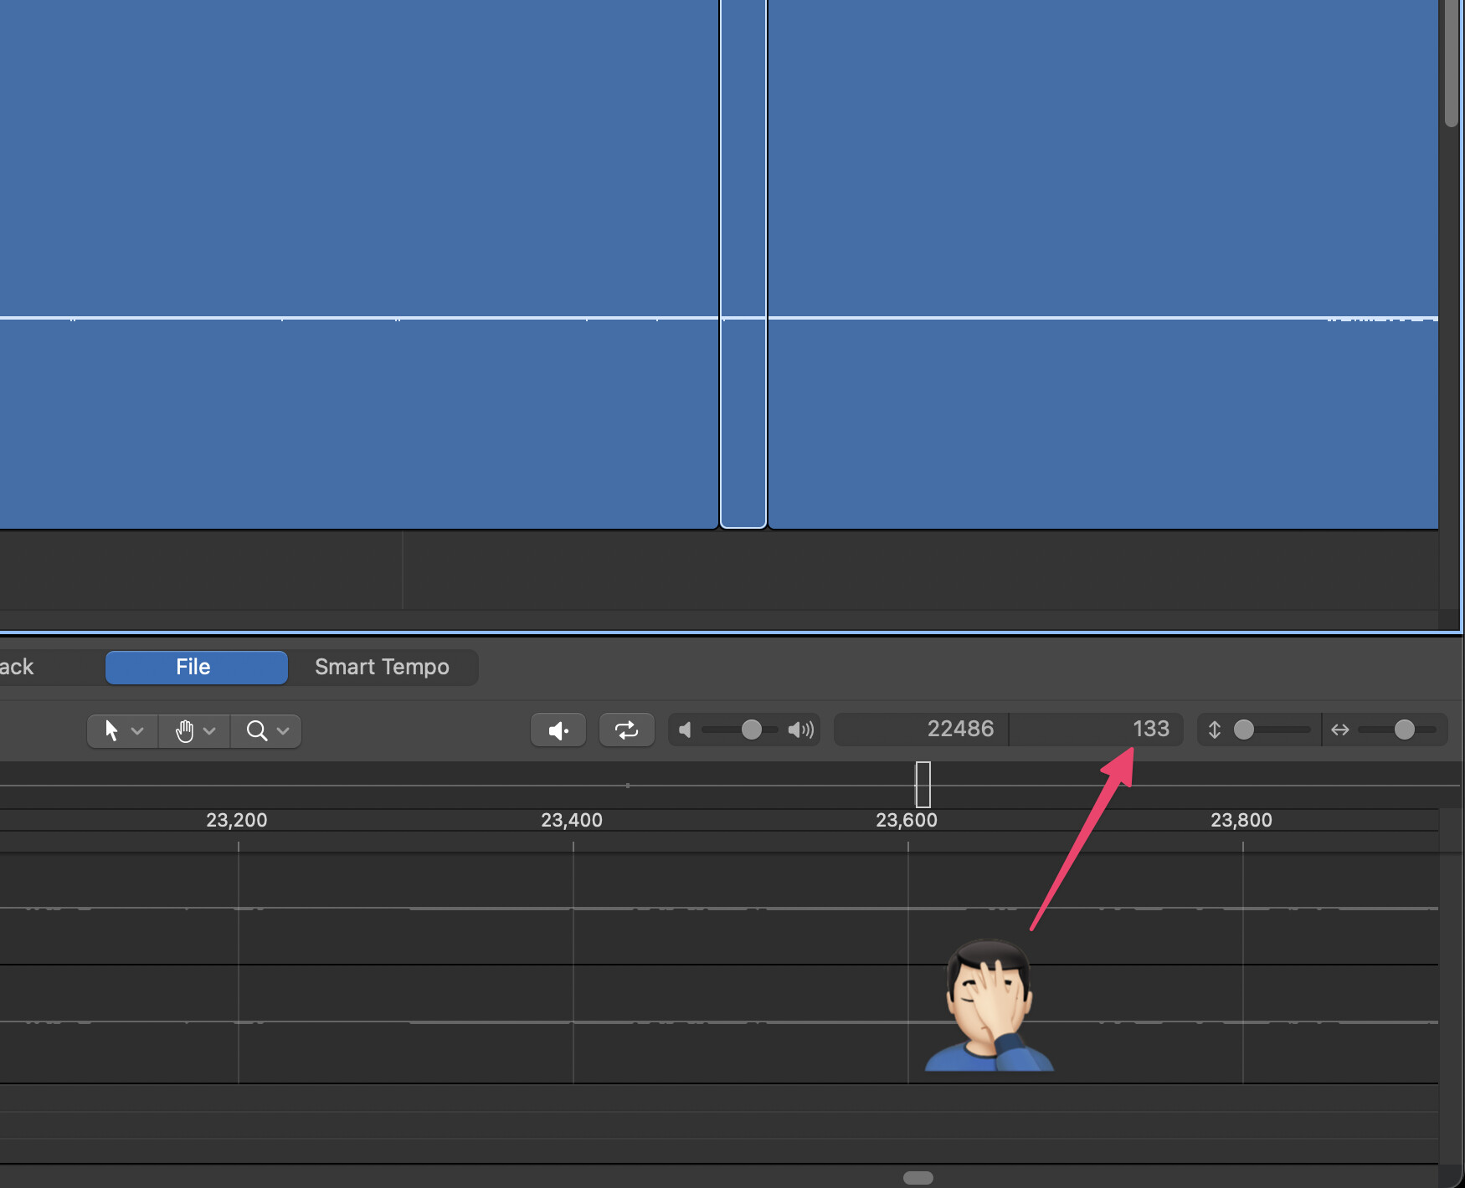Click the horizontal zoom slider knob
The image size is (1465, 1188).
click(x=1404, y=730)
